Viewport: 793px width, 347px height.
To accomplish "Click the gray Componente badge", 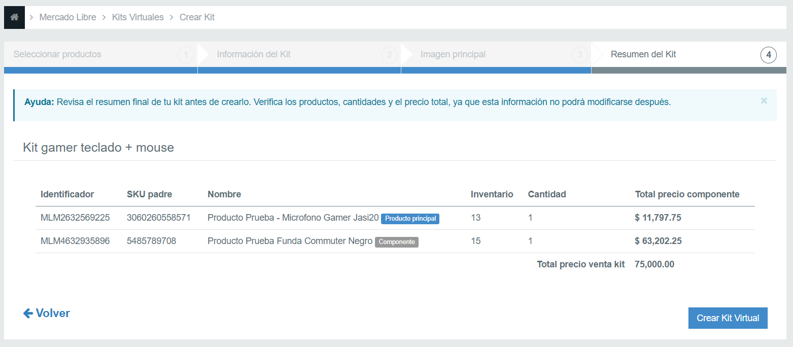I will point(397,242).
